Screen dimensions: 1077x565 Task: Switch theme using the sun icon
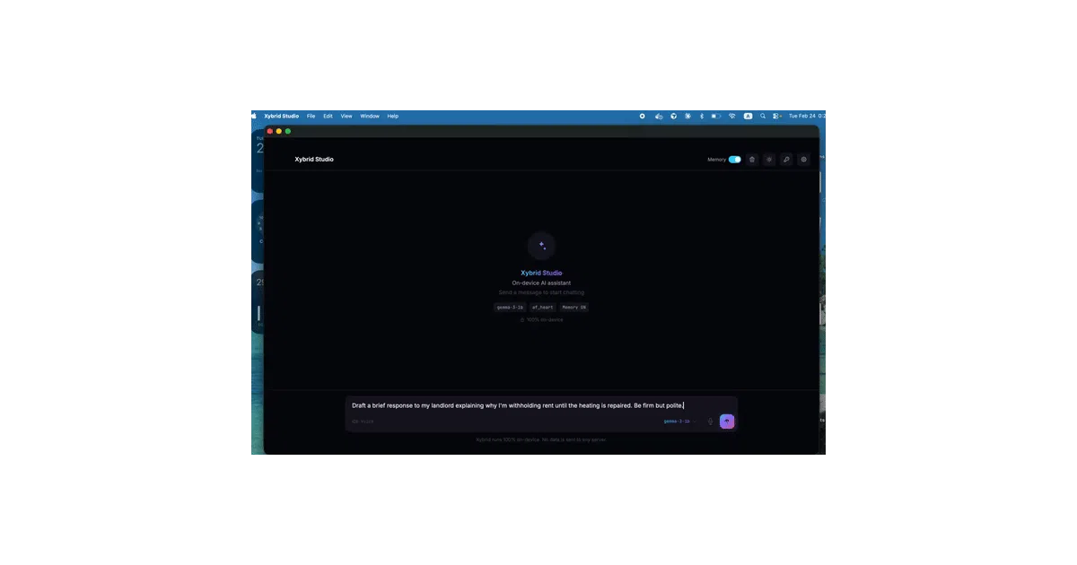pyautogui.click(x=769, y=160)
